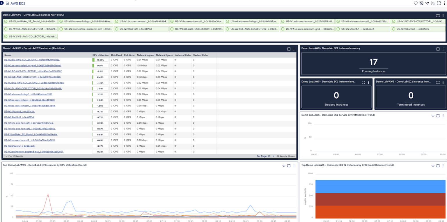Sort table by Instance Status column header

point(183,55)
